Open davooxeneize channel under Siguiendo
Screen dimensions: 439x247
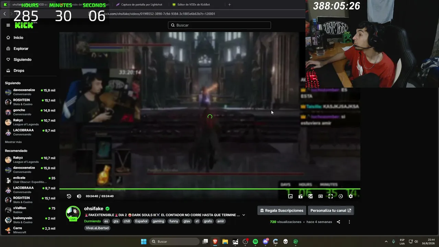click(30, 92)
